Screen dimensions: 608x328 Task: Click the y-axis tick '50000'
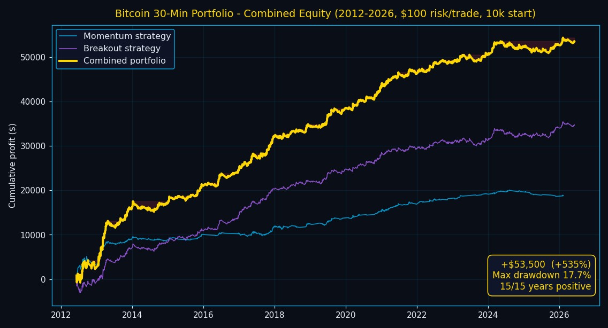pos(33,57)
